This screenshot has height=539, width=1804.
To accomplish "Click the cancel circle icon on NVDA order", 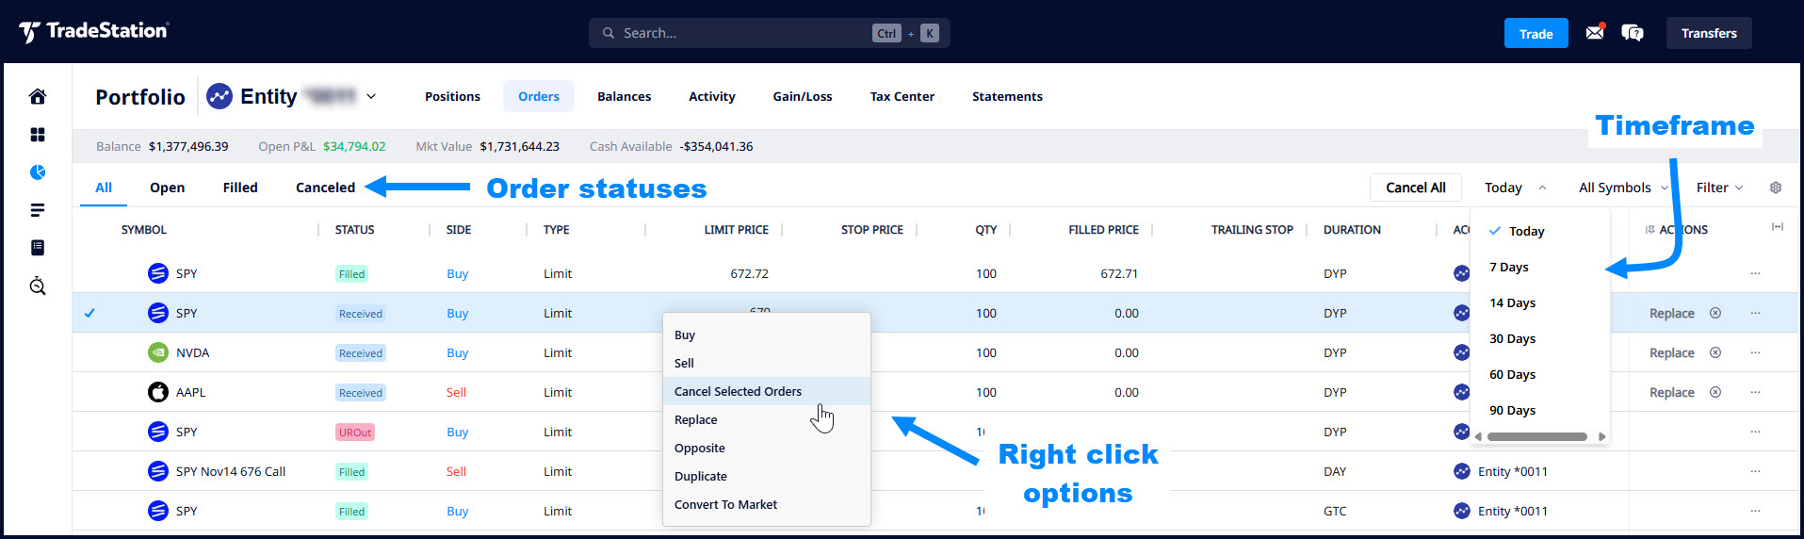I will point(1715,352).
